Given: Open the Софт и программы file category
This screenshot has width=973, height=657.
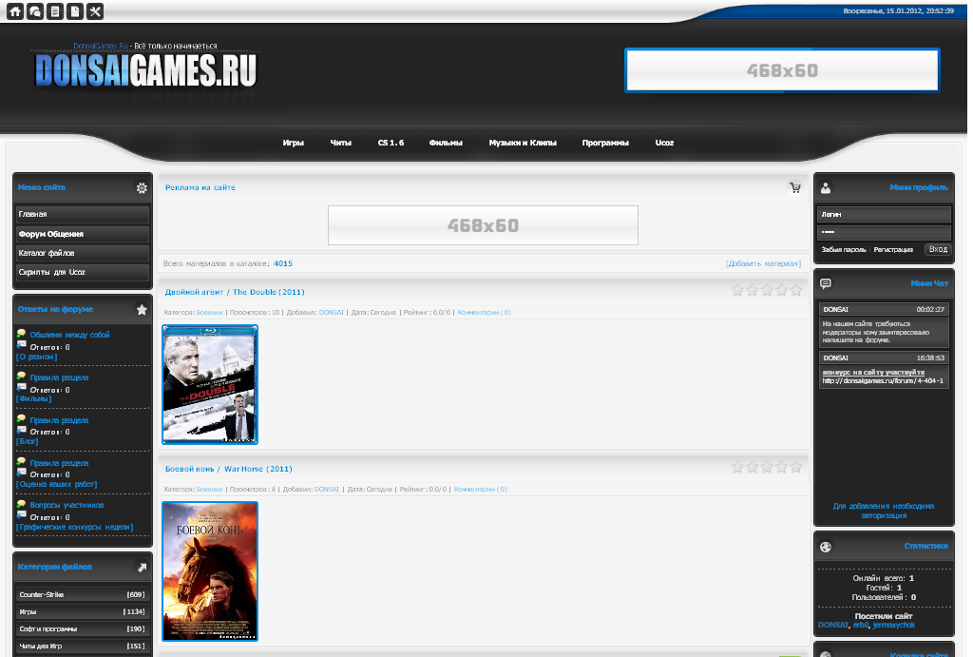Looking at the screenshot, I should (83, 629).
